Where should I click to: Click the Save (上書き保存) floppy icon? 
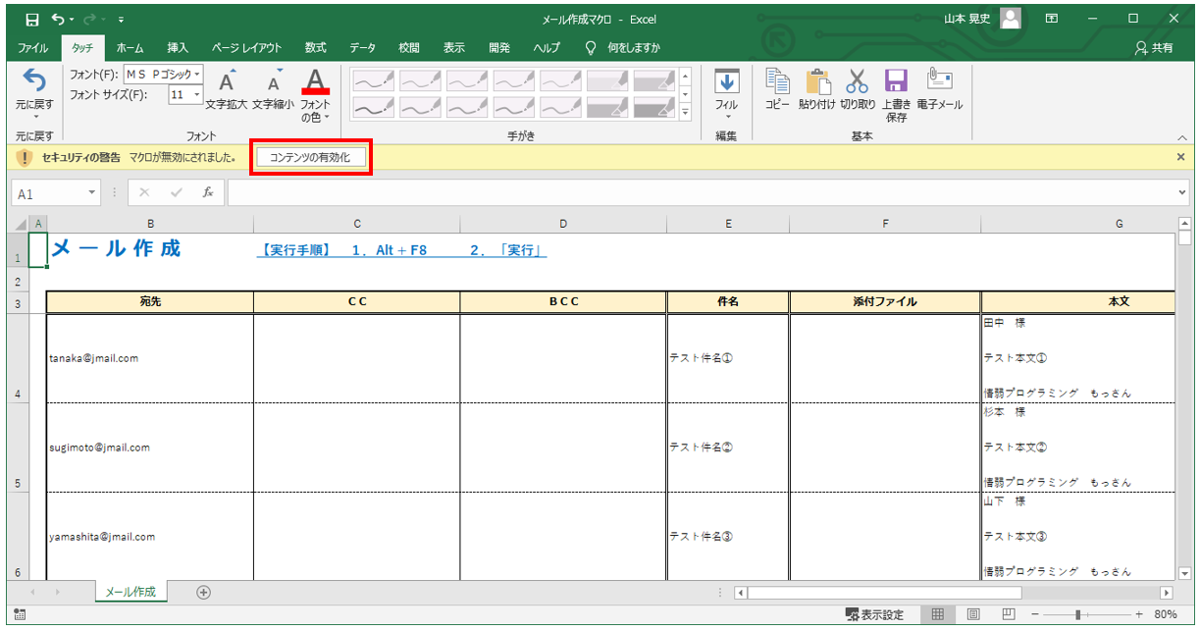tap(896, 82)
